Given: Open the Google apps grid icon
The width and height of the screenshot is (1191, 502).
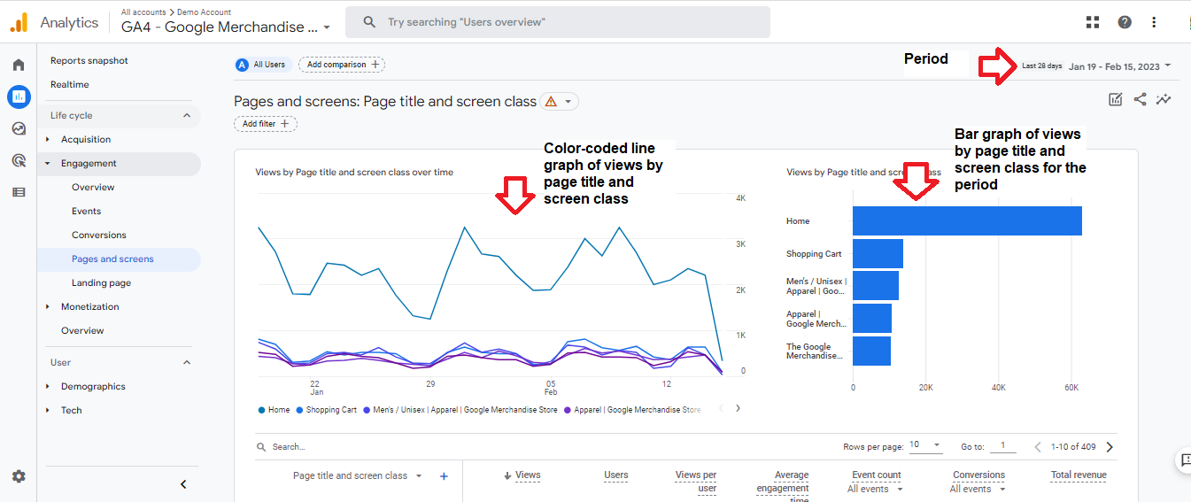Looking at the screenshot, I should point(1093,22).
